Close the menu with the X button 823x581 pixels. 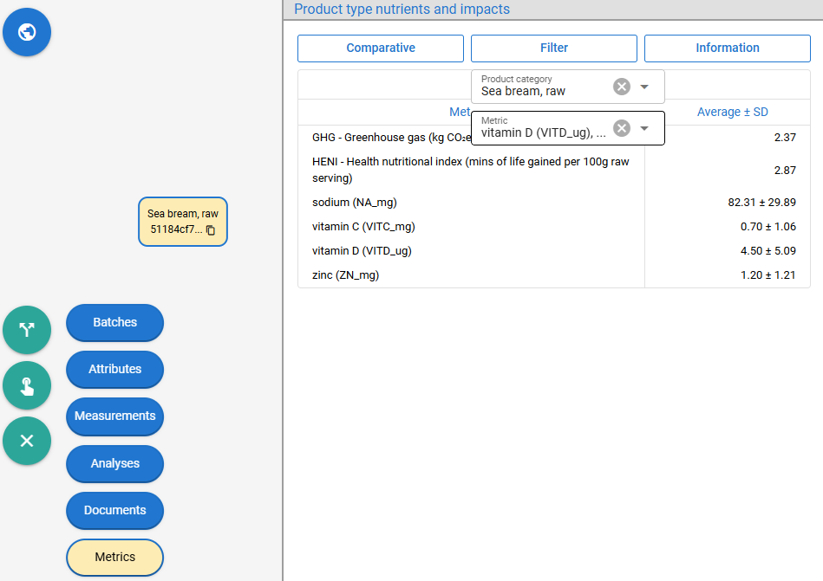[x=27, y=441]
